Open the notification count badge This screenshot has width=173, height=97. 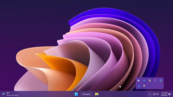(x=169, y=94)
